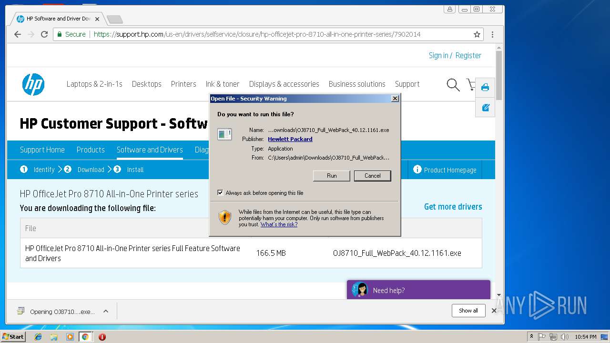Select Software and Drivers tab
This screenshot has width=610, height=343.
pos(150,150)
